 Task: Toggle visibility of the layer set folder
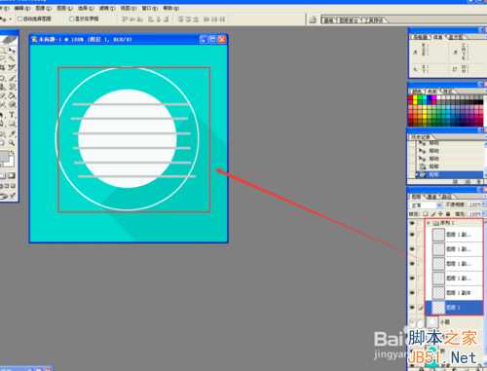[412, 223]
